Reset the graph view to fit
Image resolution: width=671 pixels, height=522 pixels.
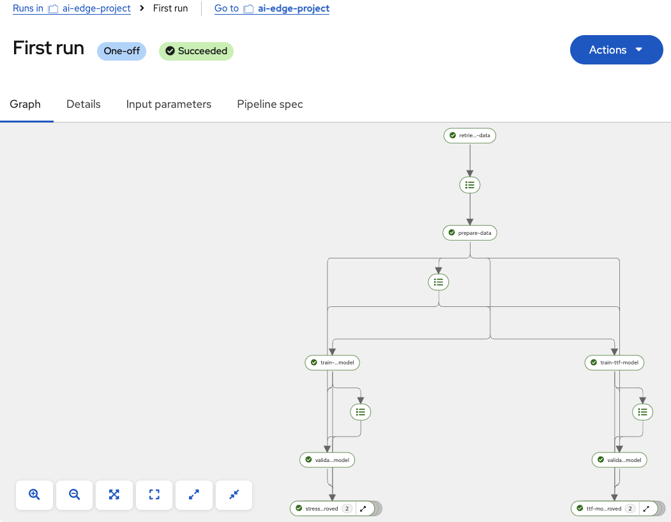coord(114,495)
